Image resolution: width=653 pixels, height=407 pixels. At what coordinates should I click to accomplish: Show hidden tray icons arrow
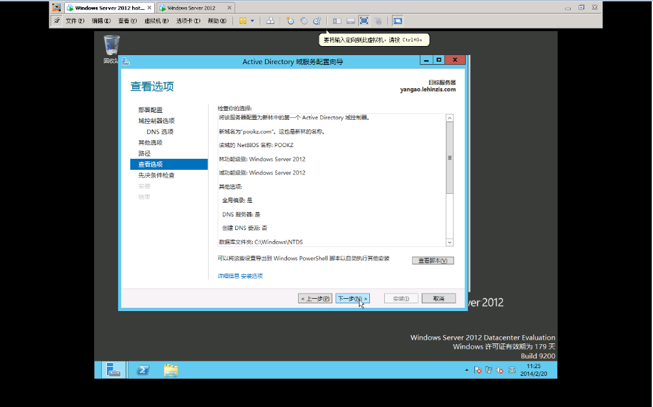point(466,370)
